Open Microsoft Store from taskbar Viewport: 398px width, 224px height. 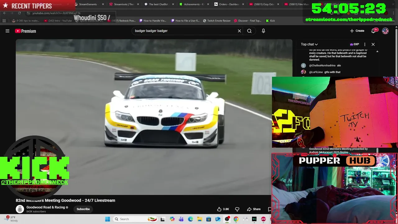pyautogui.click(x=209, y=219)
